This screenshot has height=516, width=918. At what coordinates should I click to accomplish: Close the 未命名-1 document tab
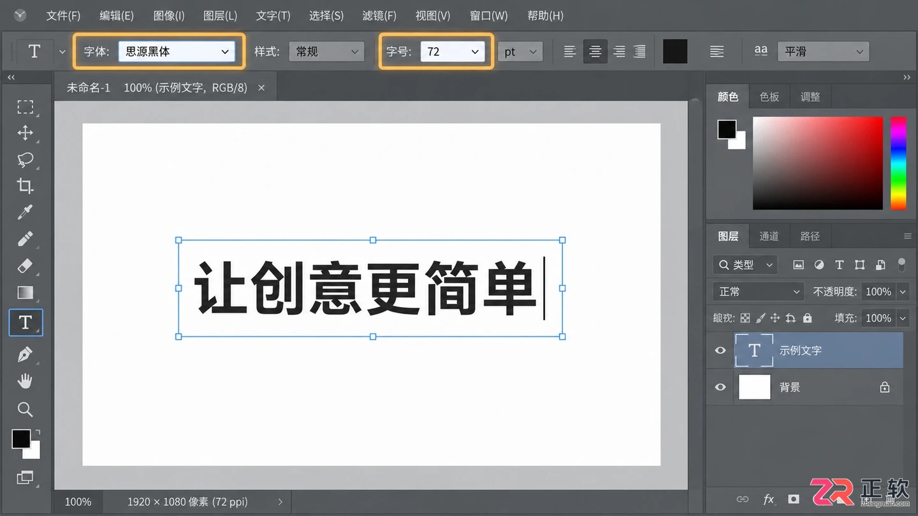(261, 88)
